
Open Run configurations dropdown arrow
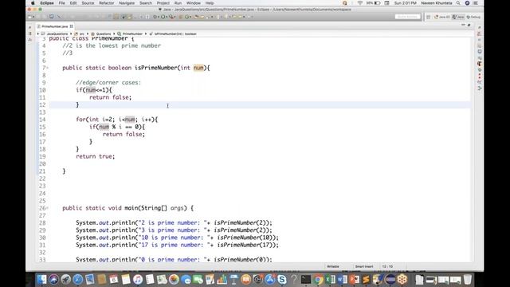coord(167,17)
